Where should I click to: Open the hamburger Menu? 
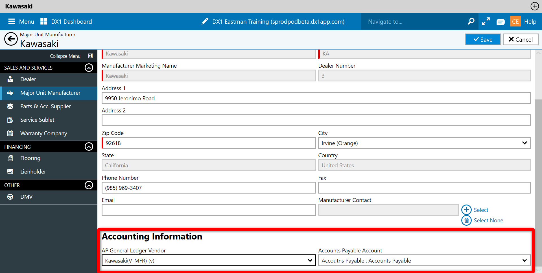tap(21, 21)
